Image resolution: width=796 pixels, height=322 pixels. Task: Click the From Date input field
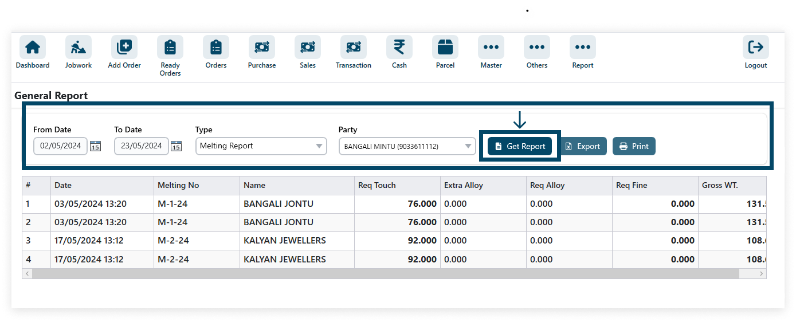(x=61, y=146)
